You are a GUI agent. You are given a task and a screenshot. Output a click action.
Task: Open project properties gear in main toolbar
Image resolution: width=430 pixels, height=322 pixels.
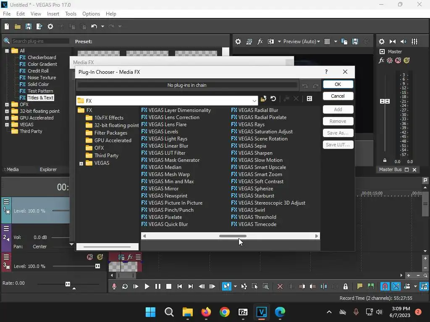tap(50, 26)
